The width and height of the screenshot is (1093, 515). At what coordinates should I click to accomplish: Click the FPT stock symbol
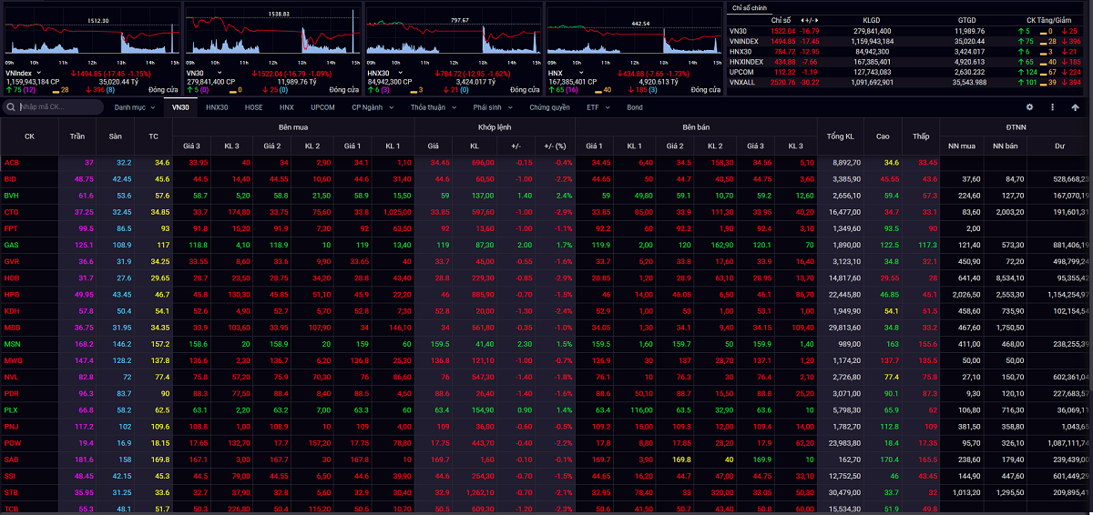(12, 227)
